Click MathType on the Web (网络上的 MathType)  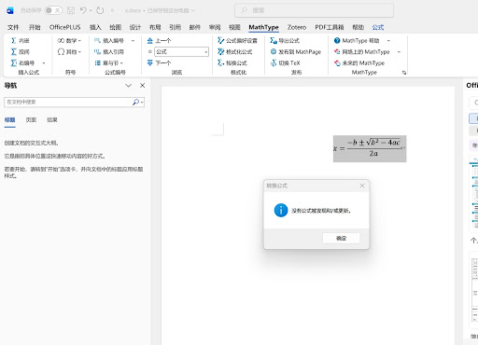(x=361, y=52)
